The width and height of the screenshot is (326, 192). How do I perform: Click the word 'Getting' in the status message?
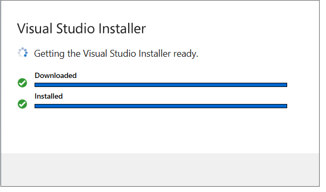coord(49,54)
